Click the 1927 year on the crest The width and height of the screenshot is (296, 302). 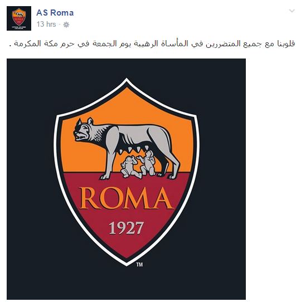click(x=127, y=228)
